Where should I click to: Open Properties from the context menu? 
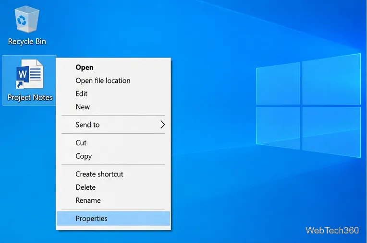[x=113, y=219]
